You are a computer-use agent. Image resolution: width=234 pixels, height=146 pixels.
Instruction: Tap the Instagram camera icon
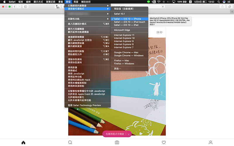click(117, 142)
